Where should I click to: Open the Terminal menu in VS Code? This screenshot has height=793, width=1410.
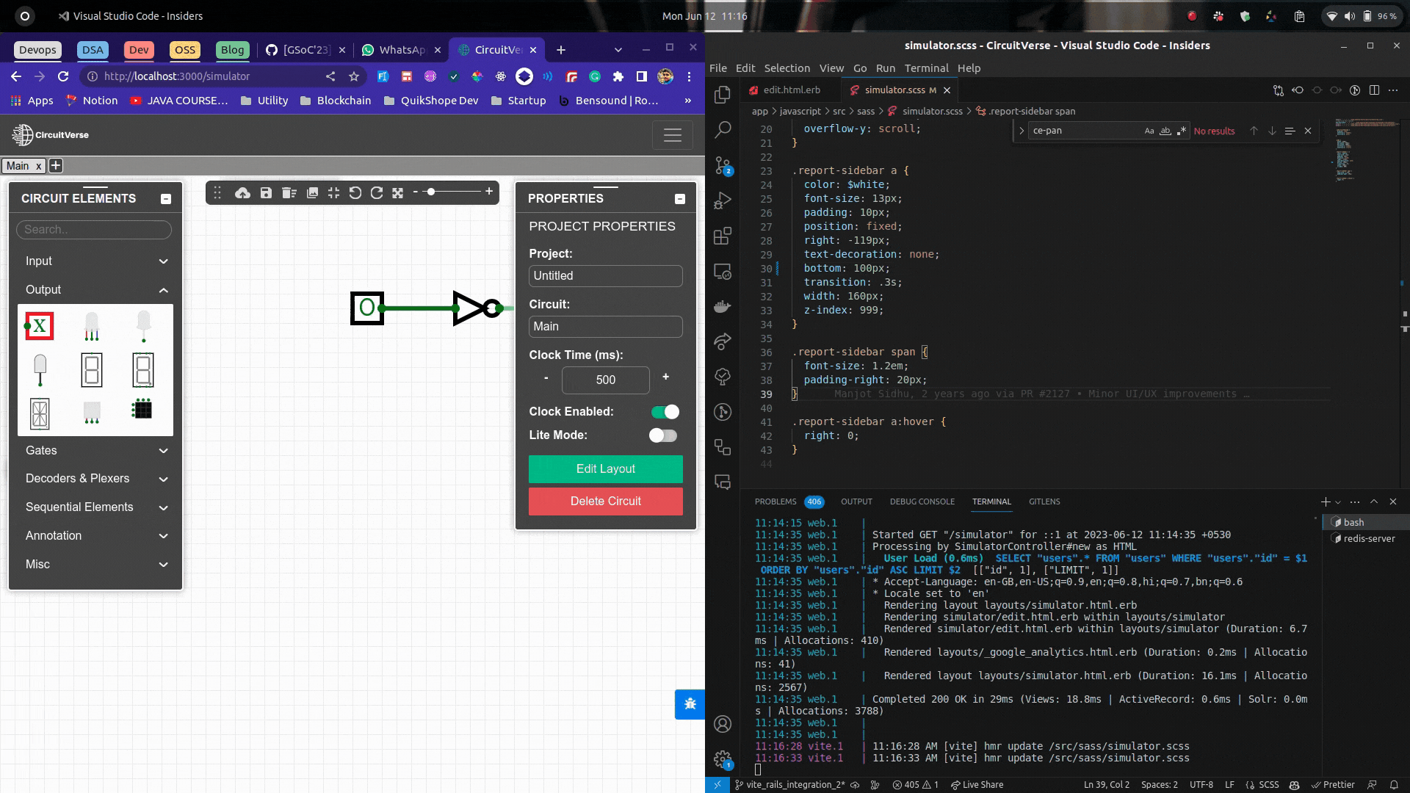926,68
